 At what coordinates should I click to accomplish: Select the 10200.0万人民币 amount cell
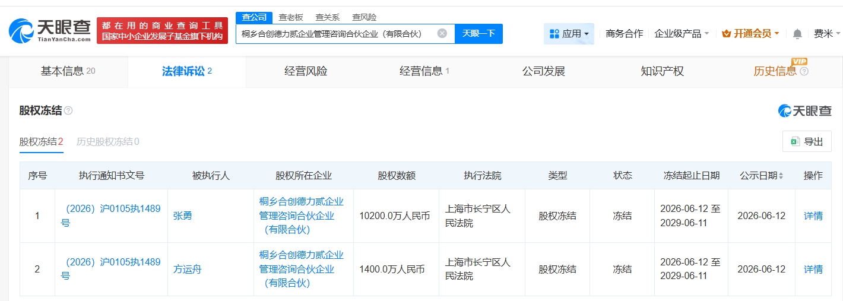[394, 216]
